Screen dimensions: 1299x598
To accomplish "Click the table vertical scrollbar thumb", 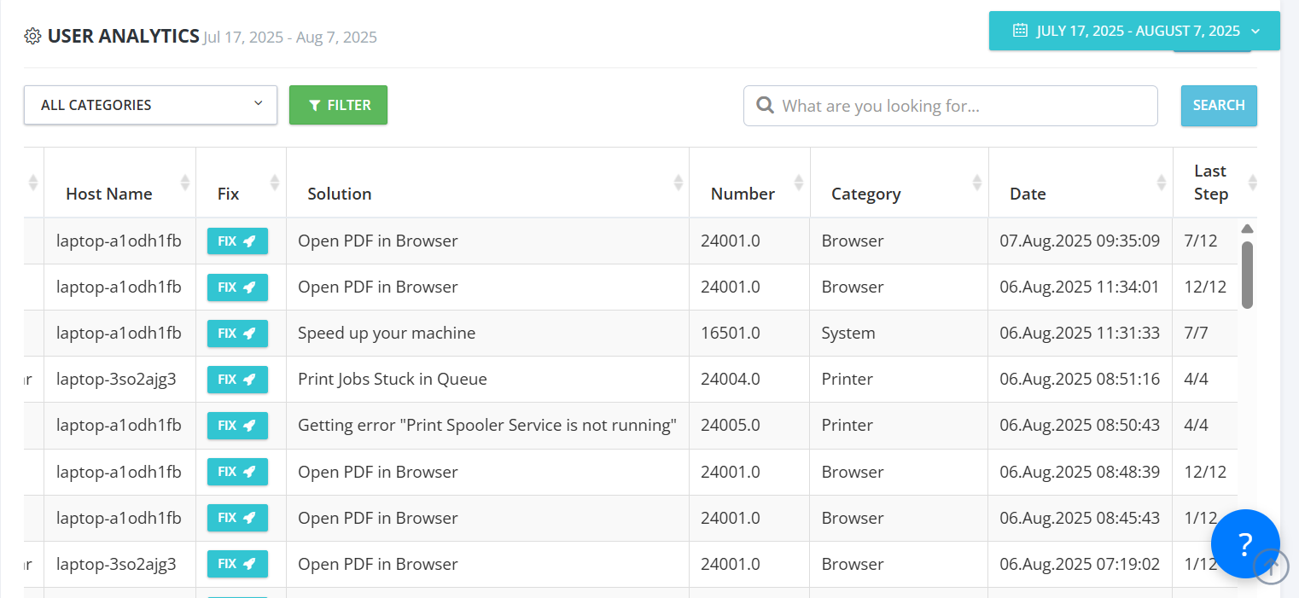I will pyautogui.click(x=1247, y=275).
